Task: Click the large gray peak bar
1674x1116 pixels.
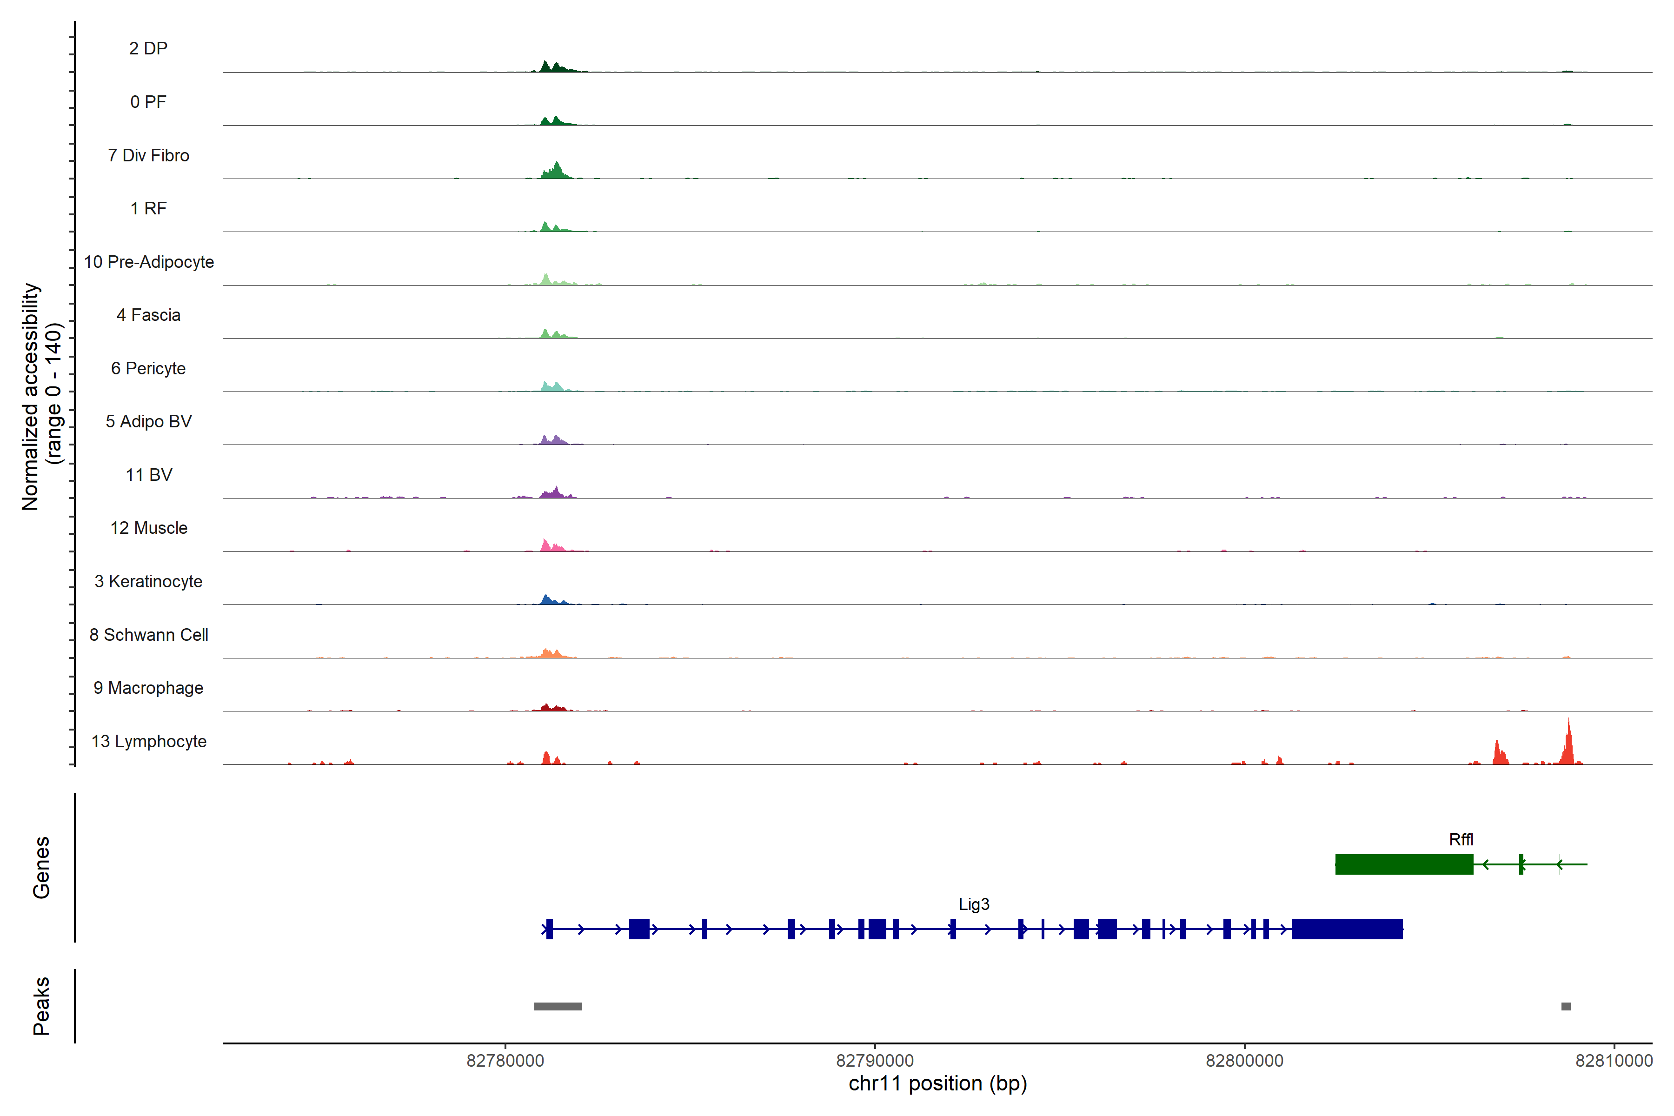Action: [x=558, y=1006]
